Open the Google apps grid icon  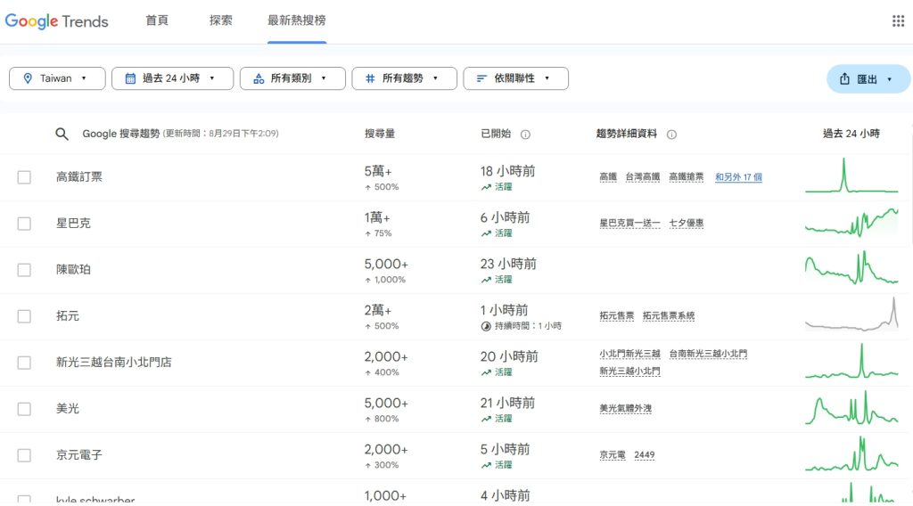point(898,21)
